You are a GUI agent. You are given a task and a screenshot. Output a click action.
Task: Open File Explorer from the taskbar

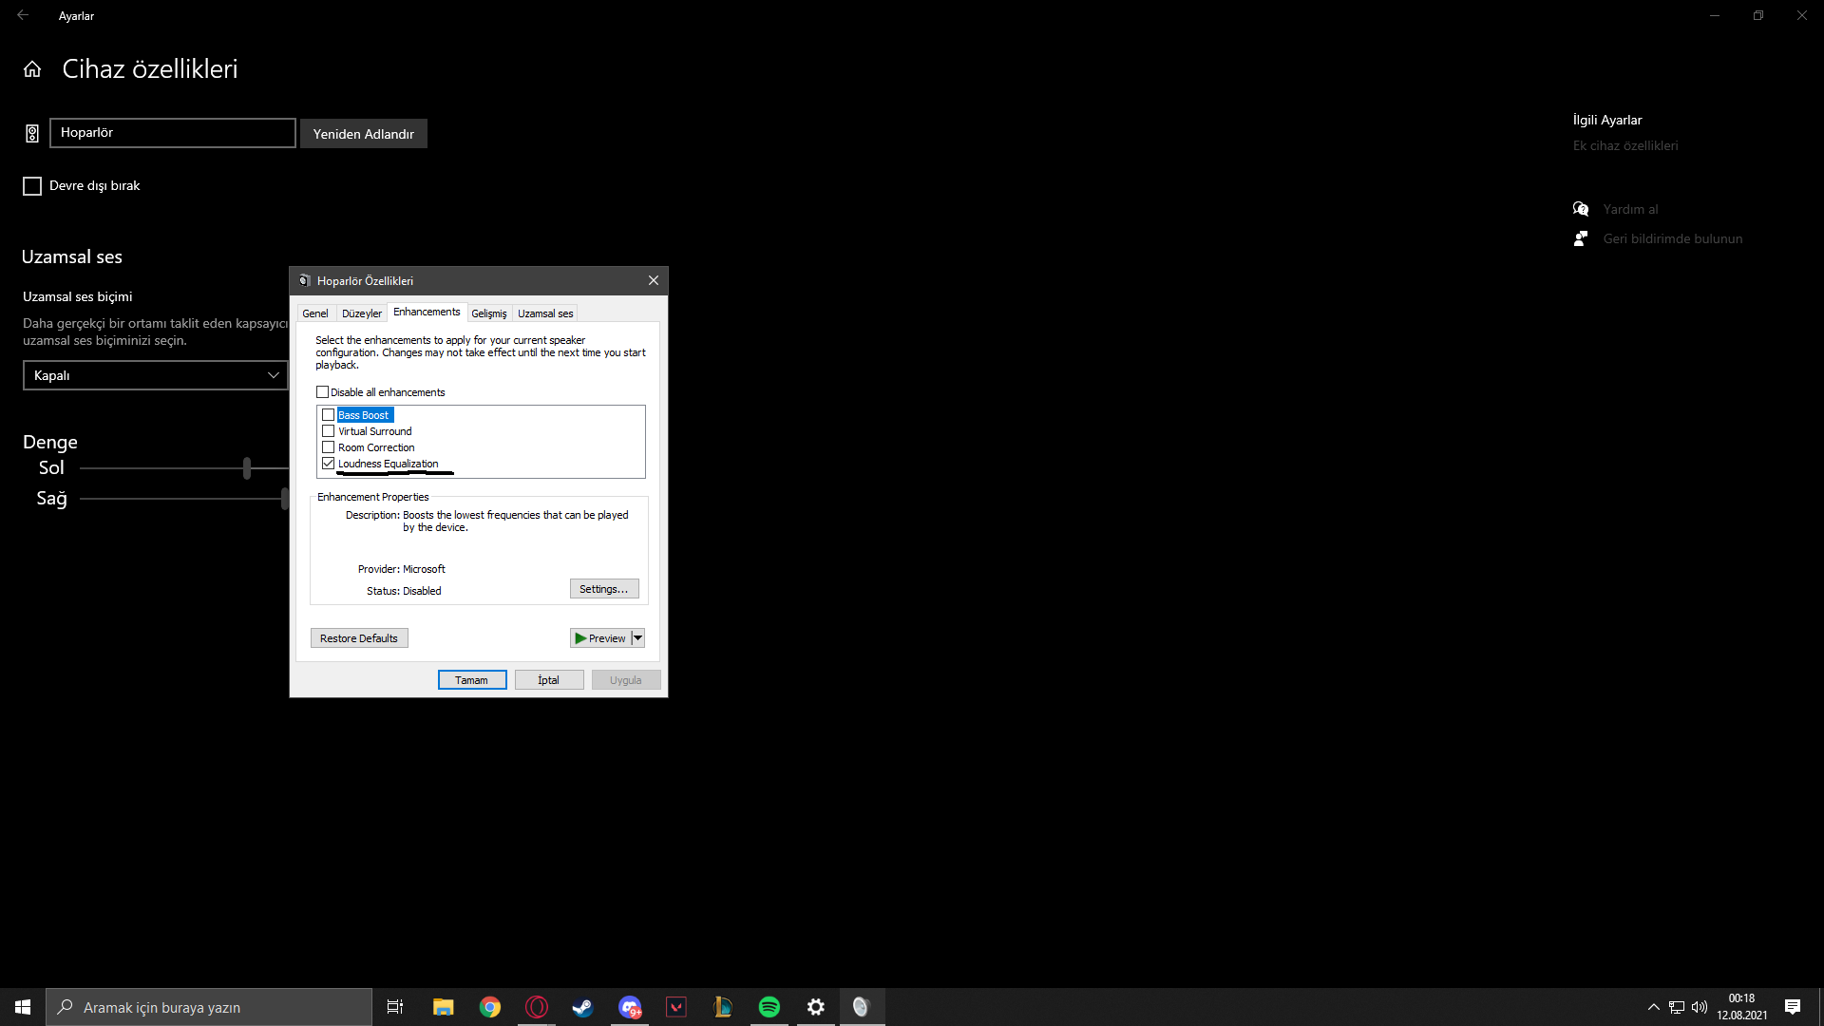click(444, 1007)
